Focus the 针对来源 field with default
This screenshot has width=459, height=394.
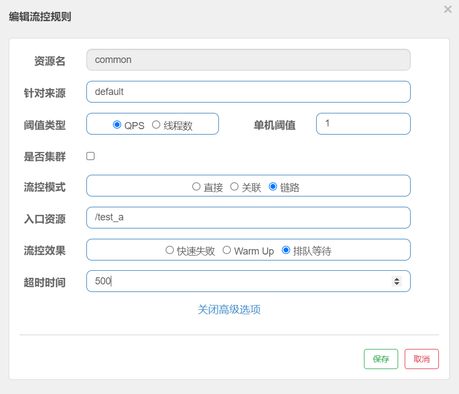tap(248, 92)
